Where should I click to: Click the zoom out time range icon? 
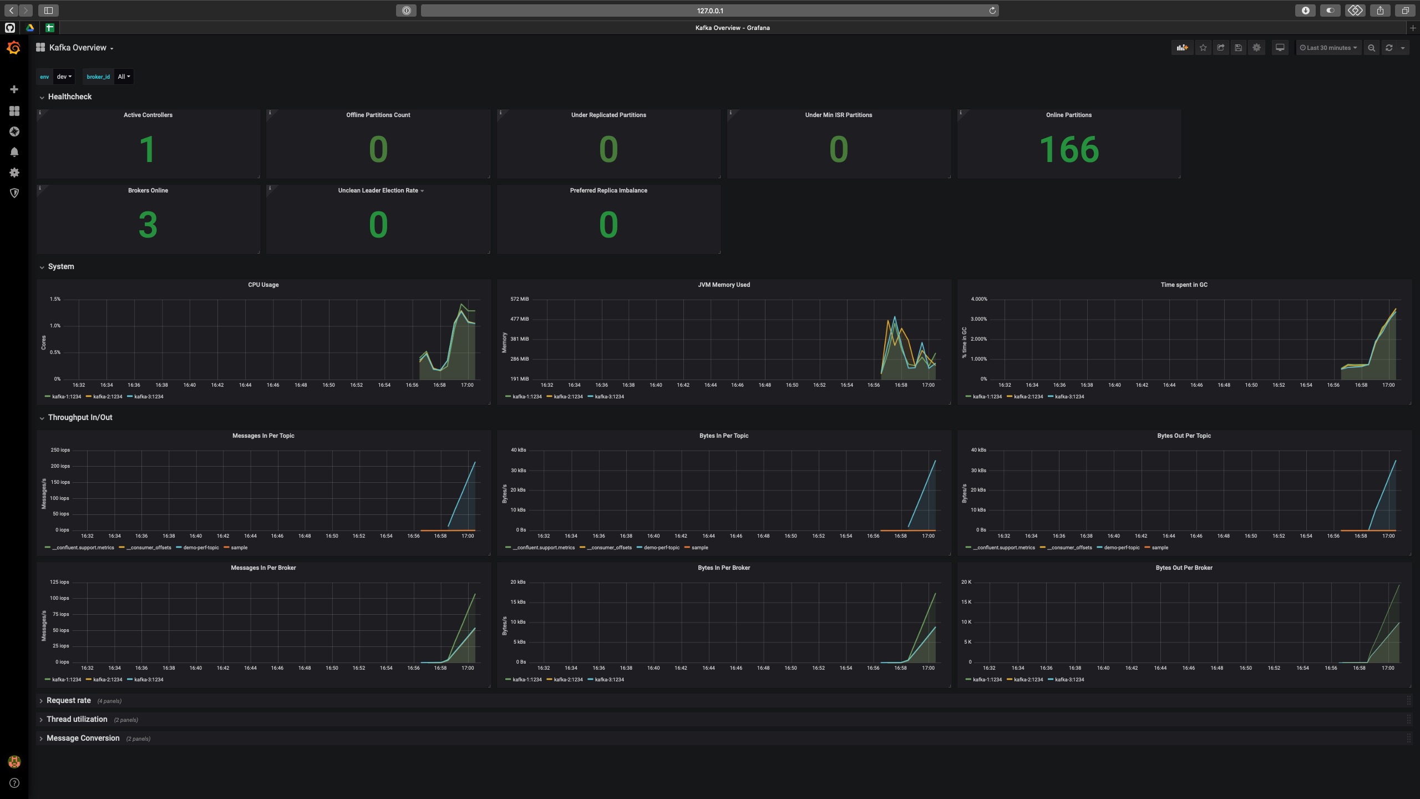tap(1371, 48)
